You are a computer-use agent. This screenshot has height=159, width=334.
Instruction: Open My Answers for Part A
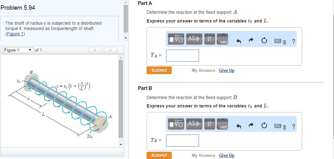pos(203,70)
